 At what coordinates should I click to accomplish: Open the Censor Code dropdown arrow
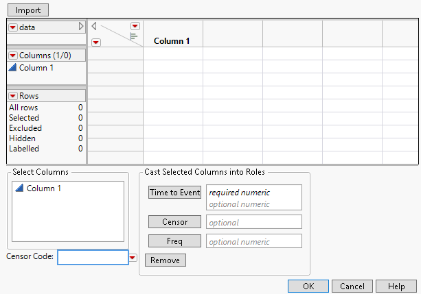pos(133,258)
